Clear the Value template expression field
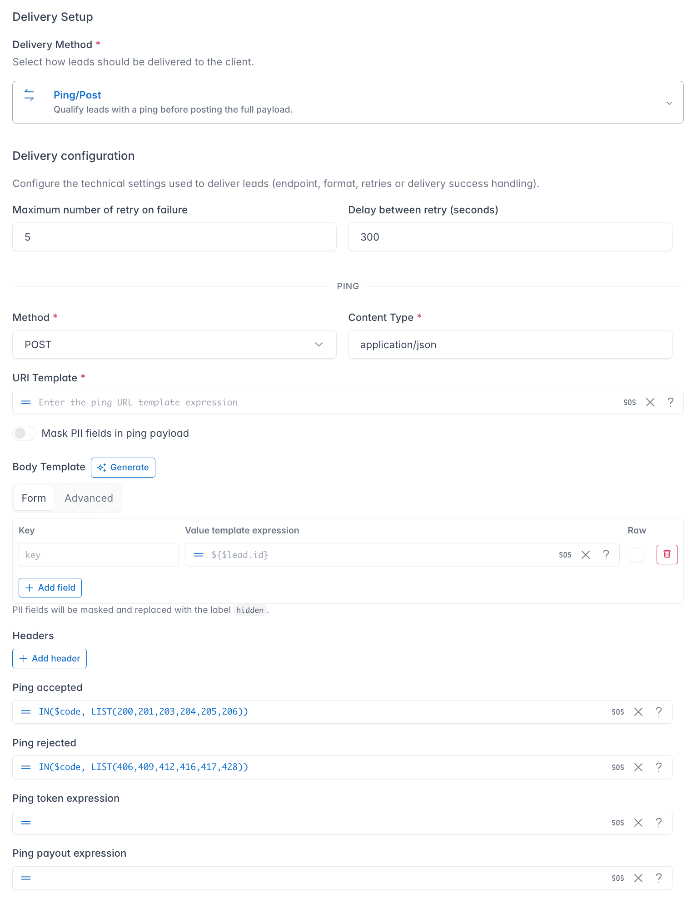 click(x=586, y=555)
